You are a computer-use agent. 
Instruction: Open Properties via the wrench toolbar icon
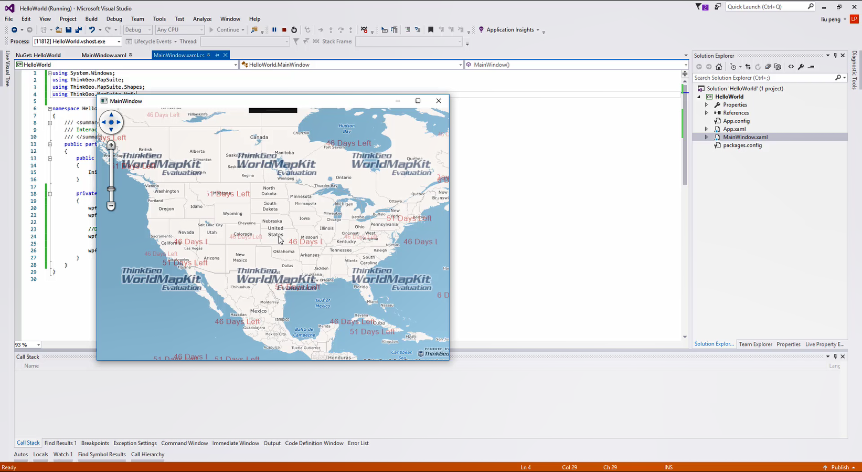[x=801, y=67]
